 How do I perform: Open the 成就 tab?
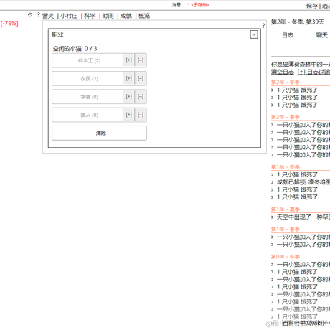[x=126, y=16]
